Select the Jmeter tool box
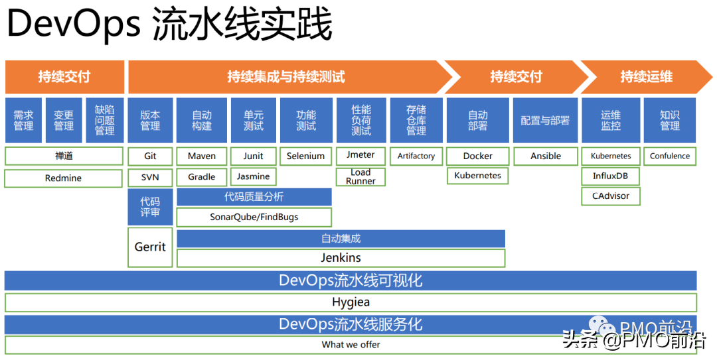The width and height of the screenshot is (717, 360). click(360, 155)
